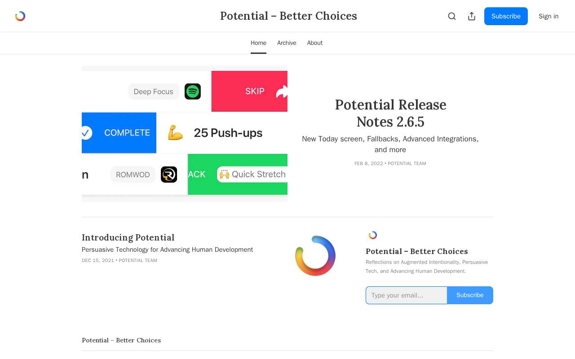Click the small Potential logo above sidebar title

coord(373,235)
